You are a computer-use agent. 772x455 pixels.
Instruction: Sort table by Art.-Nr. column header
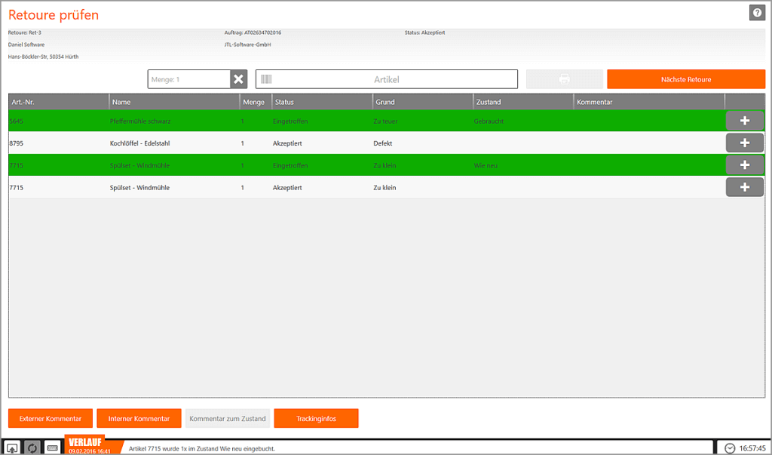pyautogui.click(x=58, y=102)
